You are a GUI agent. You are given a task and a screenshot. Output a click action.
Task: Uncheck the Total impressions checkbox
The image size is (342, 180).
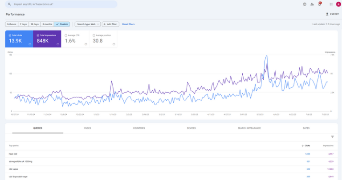(38, 35)
